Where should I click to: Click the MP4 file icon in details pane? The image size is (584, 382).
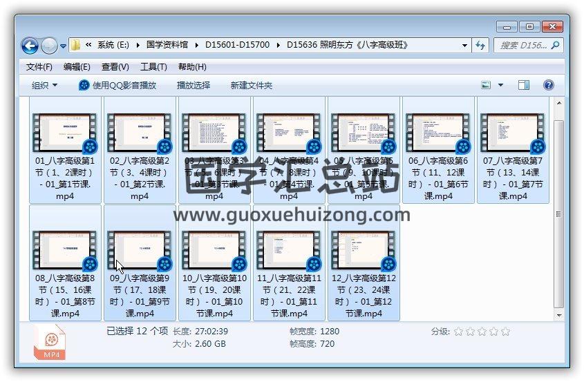[50, 343]
